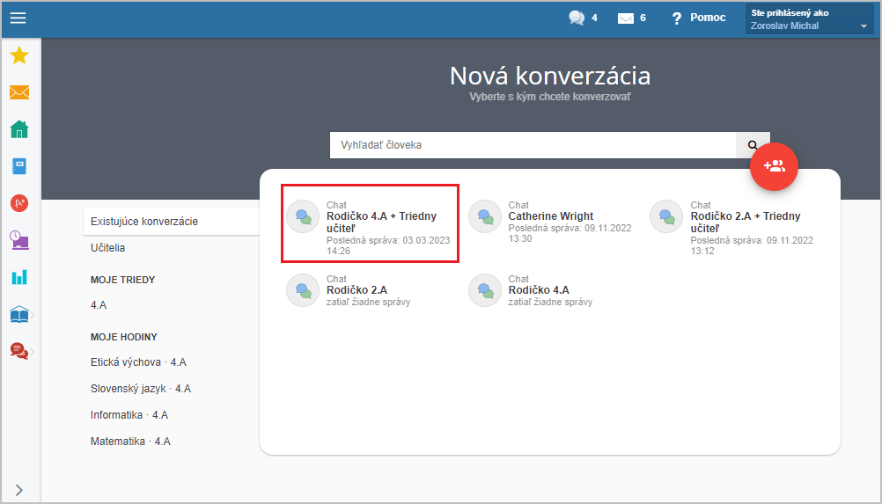Screen dimensions: 882x504
Task: Click avatar icon of Rodičko 4.A + Triedny učiteľ
Action: pos(303,216)
